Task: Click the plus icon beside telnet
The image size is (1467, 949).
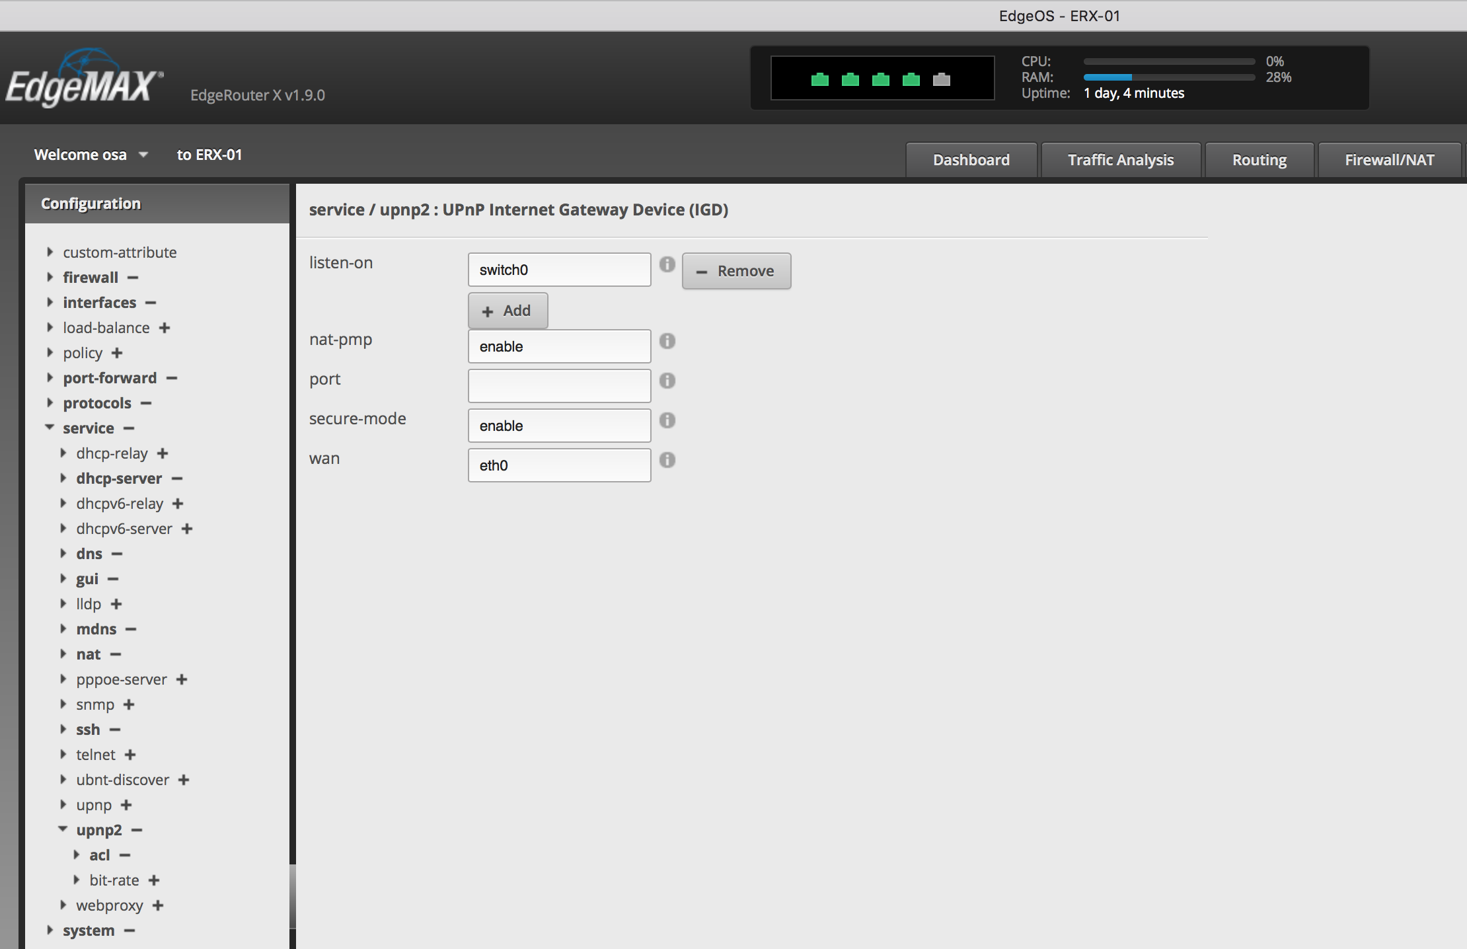Action: point(130,755)
